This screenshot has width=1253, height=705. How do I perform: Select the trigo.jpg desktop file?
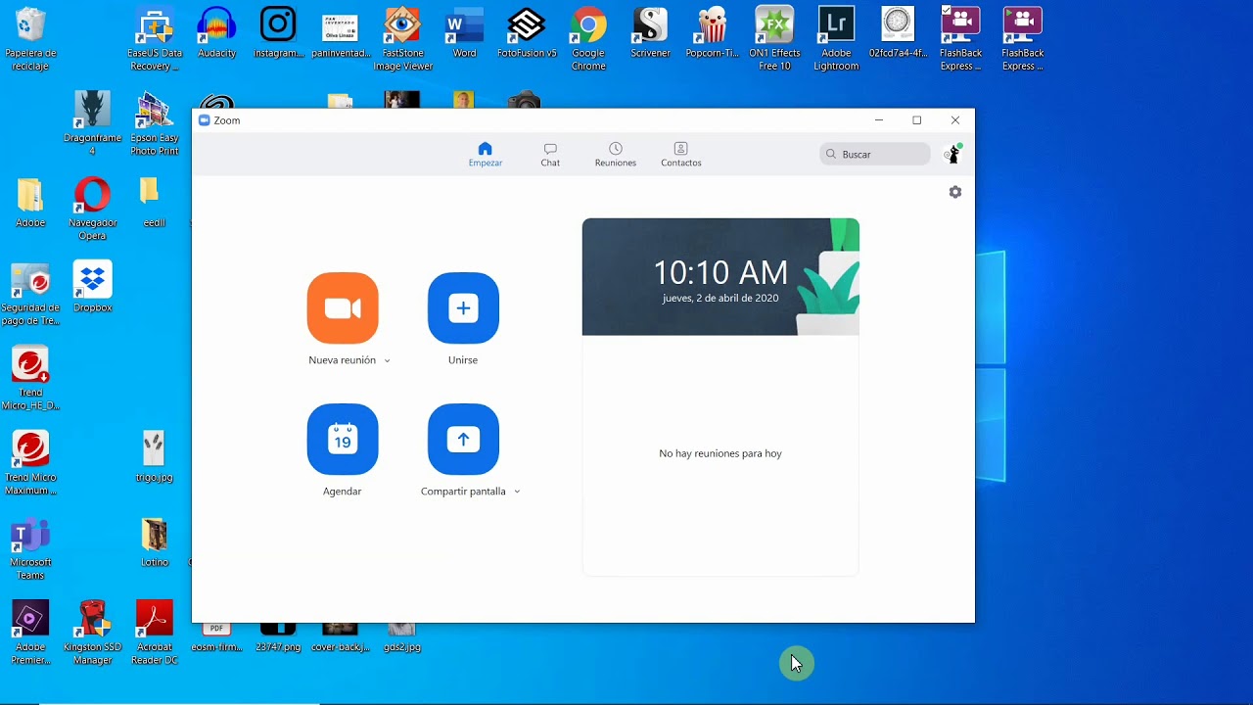[154, 457]
